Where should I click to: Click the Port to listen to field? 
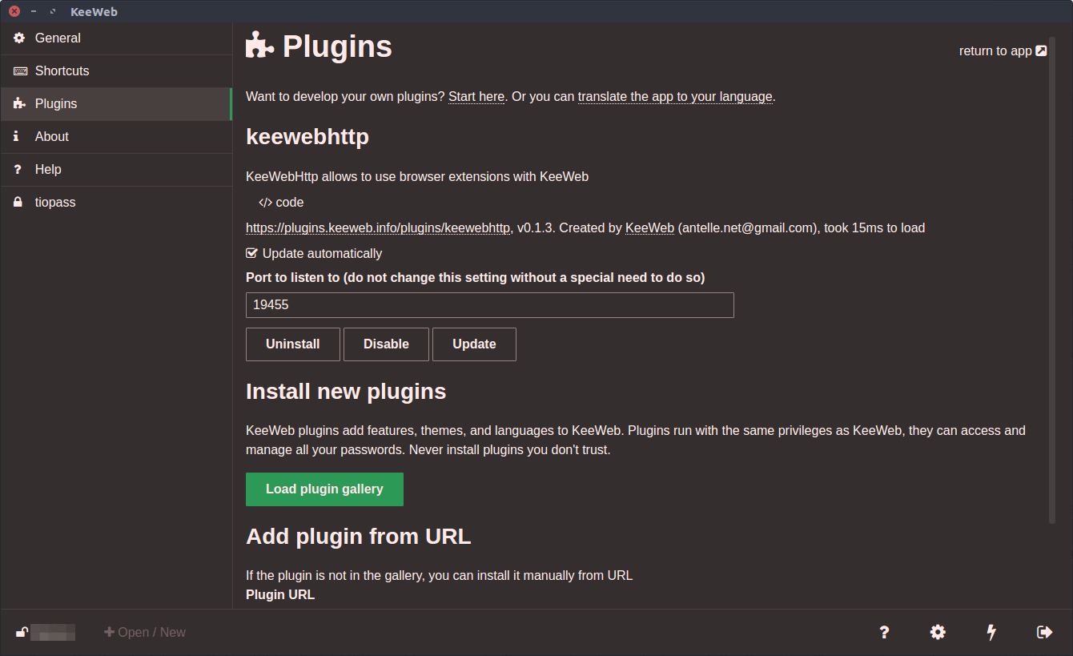[x=490, y=305]
